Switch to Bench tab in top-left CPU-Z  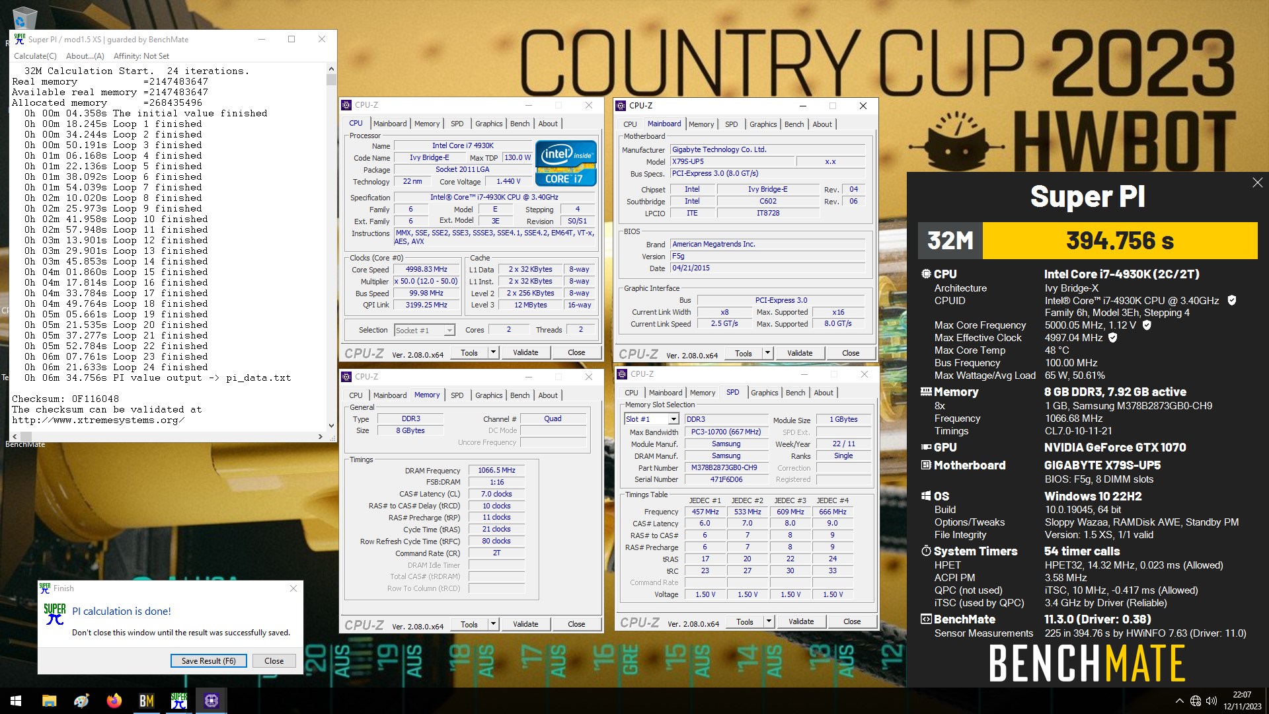[520, 124]
